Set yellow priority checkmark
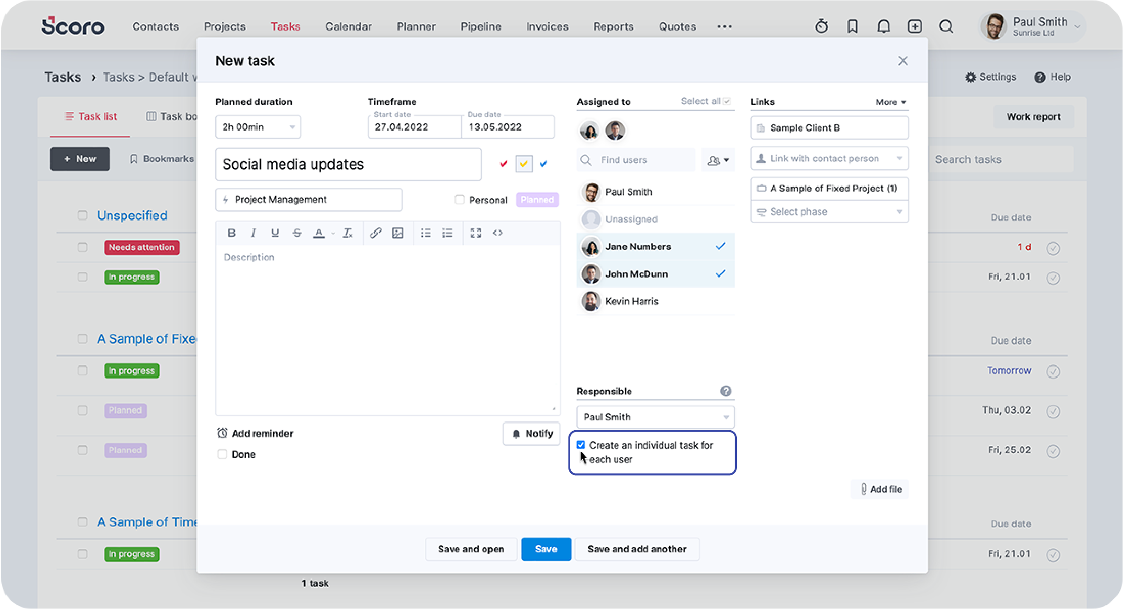1123x609 pixels. [x=524, y=164]
